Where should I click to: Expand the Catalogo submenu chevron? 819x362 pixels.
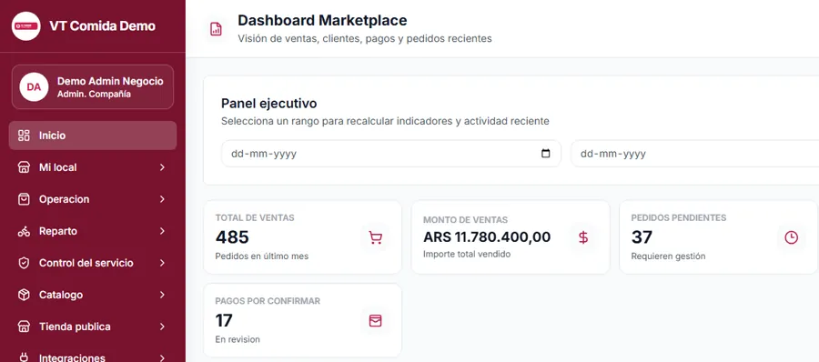click(x=162, y=295)
